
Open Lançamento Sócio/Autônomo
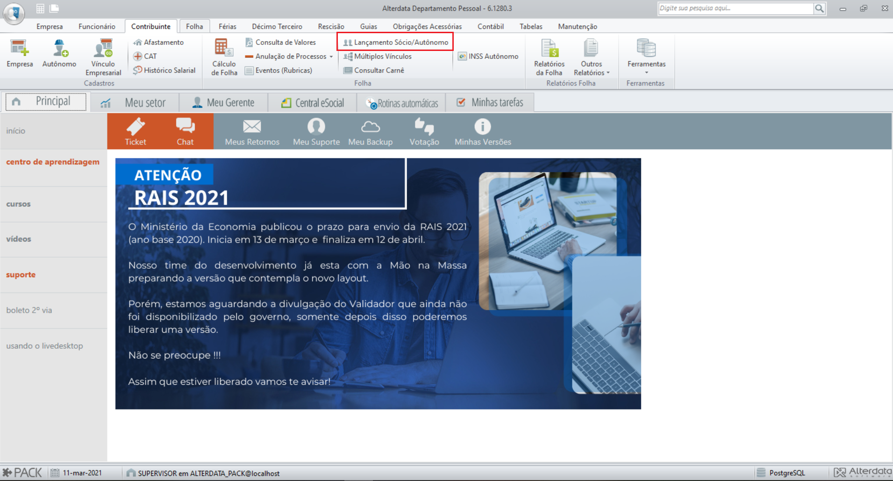[x=395, y=42]
